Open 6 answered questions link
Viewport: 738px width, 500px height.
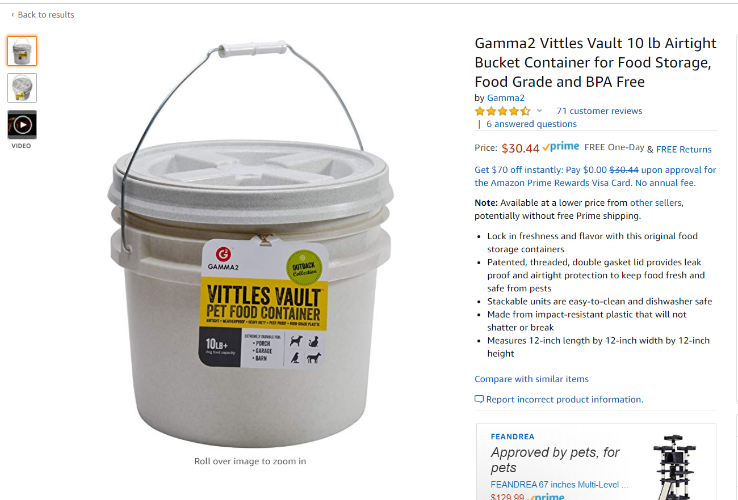[x=531, y=124]
